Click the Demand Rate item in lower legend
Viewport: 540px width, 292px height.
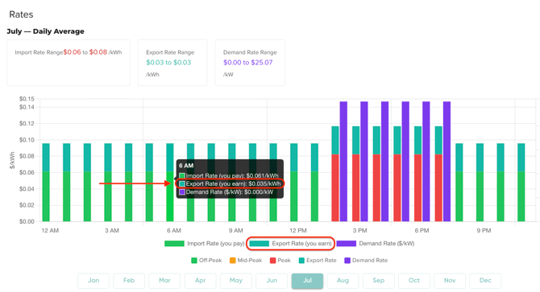coord(366,261)
